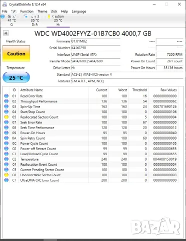
Task: Click the status icon of Throughput Performance
Action: pyautogui.click(x=6, y=101)
